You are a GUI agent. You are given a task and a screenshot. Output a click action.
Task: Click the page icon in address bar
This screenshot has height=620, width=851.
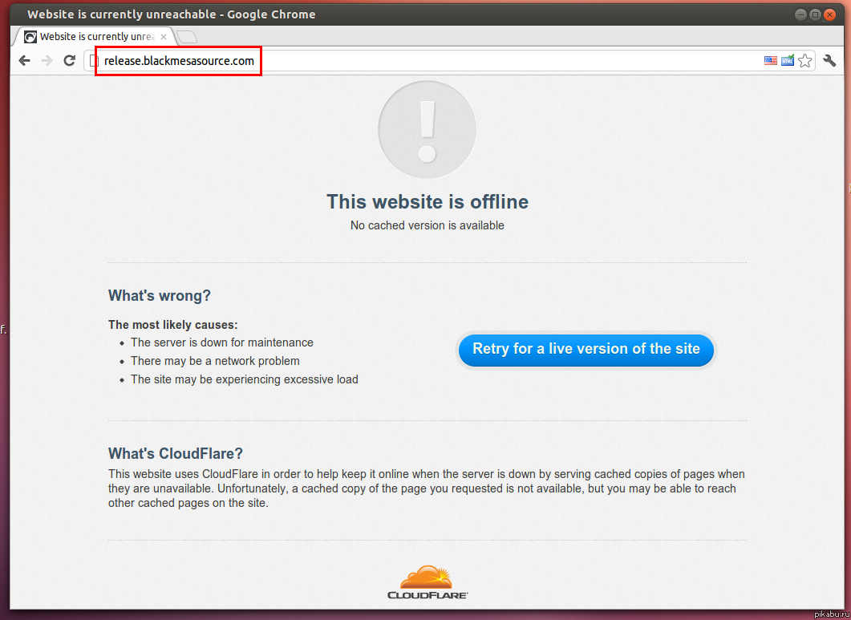[x=94, y=61]
